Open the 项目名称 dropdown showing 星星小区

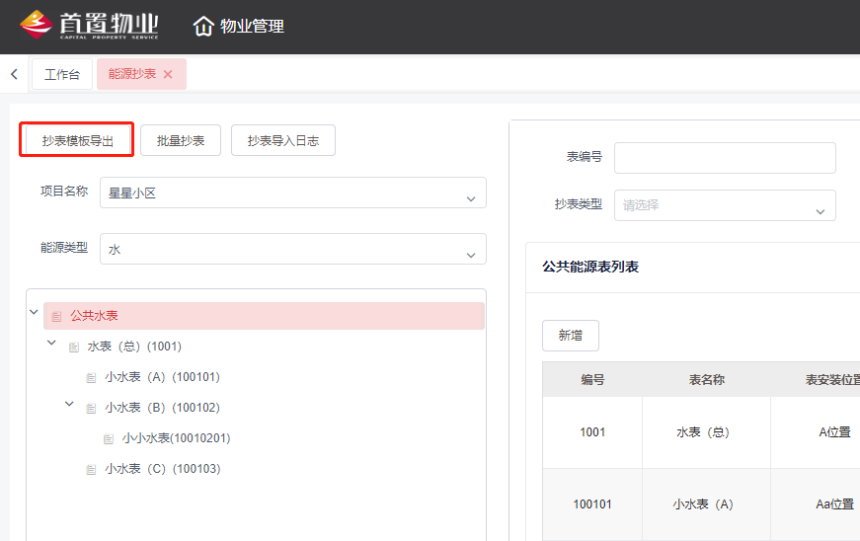pos(293,193)
